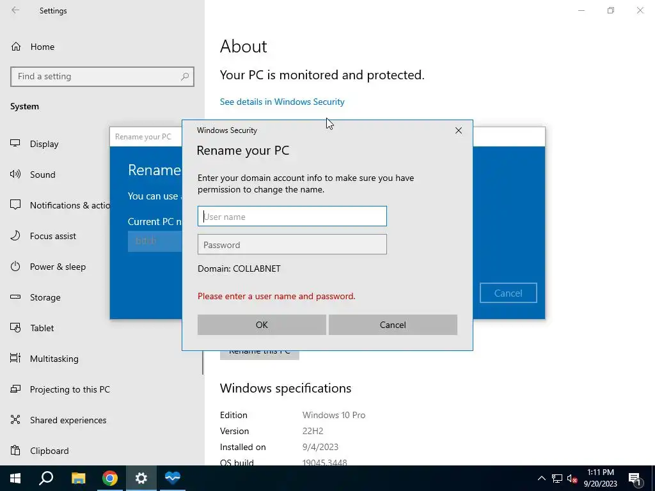The width and height of the screenshot is (655, 491).
Task: Open Power & sleep settings label
Action: click(x=58, y=267)
